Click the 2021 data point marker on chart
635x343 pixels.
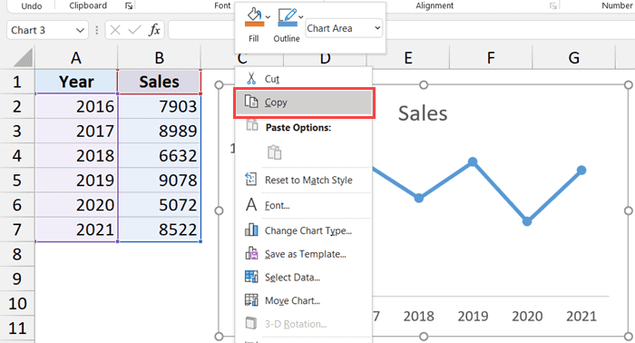[581, 170]
